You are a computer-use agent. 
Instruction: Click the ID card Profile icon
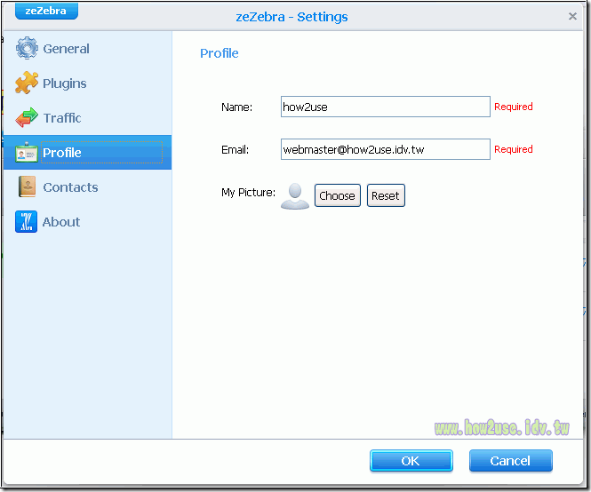[x=27, y=153]
